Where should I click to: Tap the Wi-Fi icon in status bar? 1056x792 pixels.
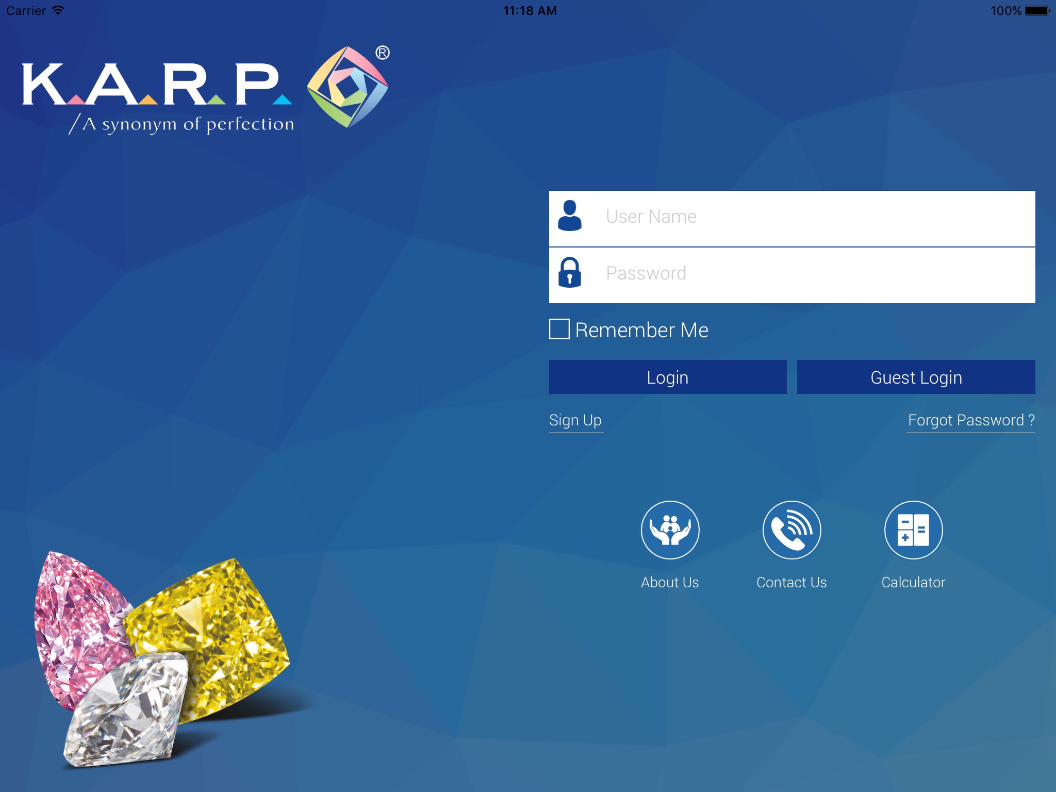[58, 10]
